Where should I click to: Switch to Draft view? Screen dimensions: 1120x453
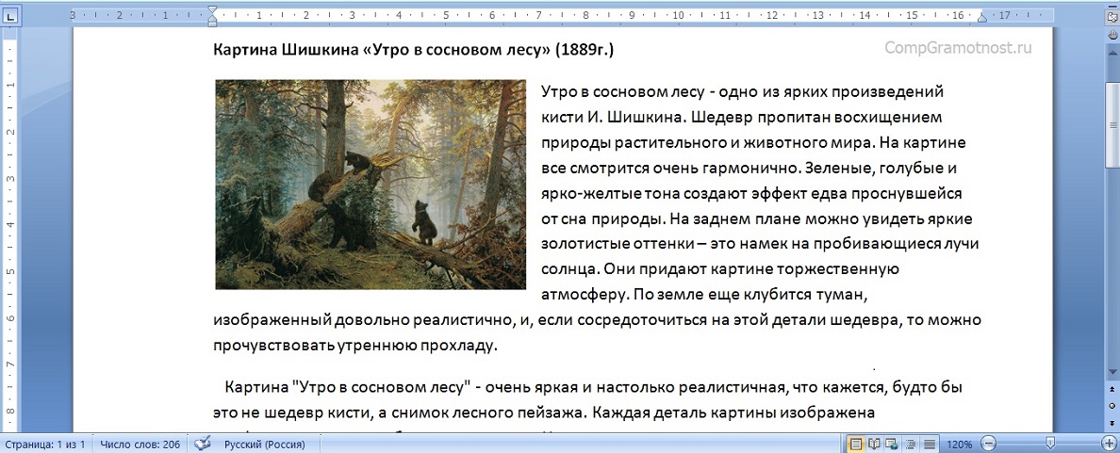coord(930,445)
